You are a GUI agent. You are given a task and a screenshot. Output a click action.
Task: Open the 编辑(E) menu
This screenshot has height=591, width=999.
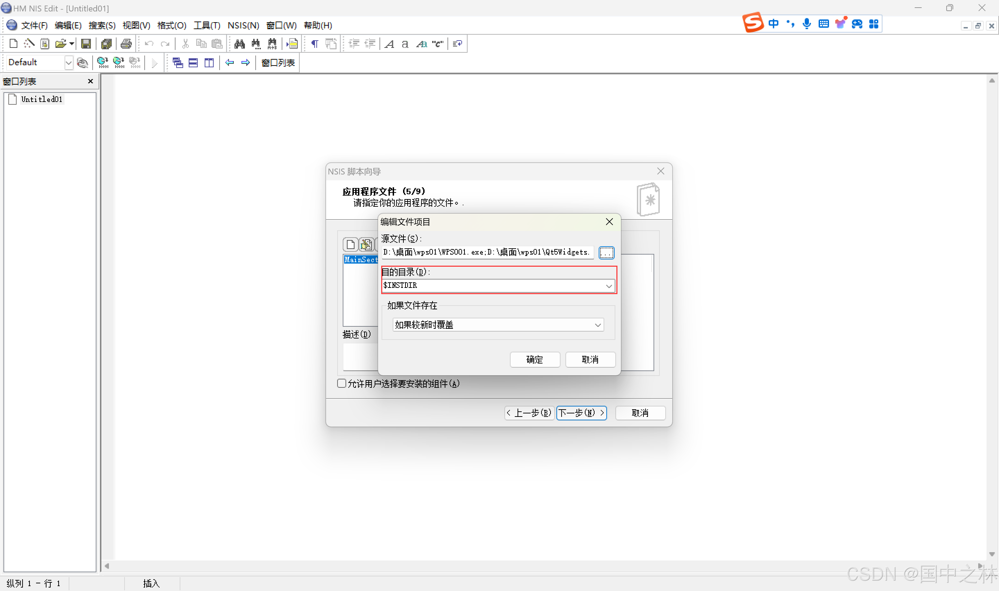pyautogui.click(x=68, y=25)
